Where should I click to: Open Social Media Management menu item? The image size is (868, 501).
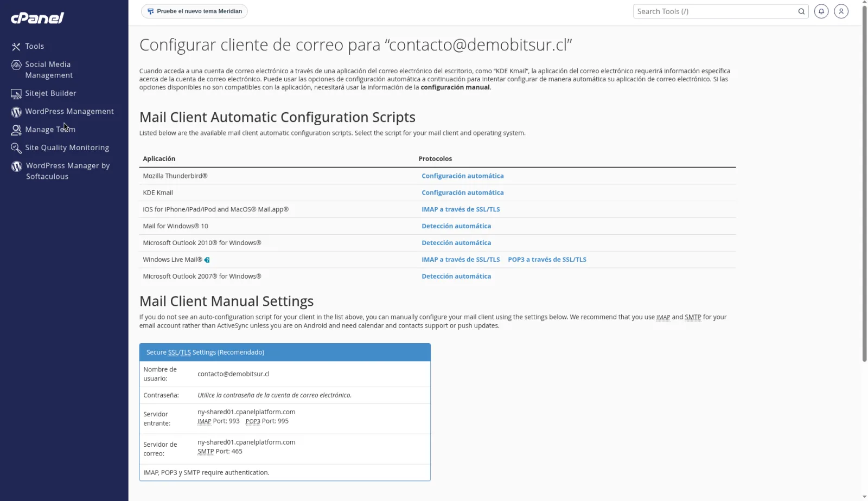[x=49, y=70]
